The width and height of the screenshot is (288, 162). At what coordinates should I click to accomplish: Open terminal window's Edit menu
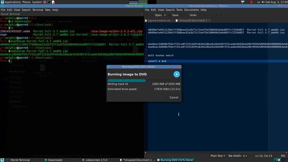(9, 10)
